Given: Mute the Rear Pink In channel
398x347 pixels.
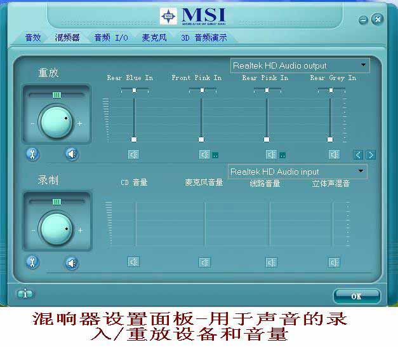Looking at the screenshot, I should pyautogui.click(x=271, y=154).
